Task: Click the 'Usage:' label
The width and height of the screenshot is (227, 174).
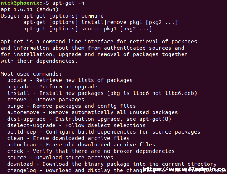Action: pyautogui.click(x=10, y=16)
